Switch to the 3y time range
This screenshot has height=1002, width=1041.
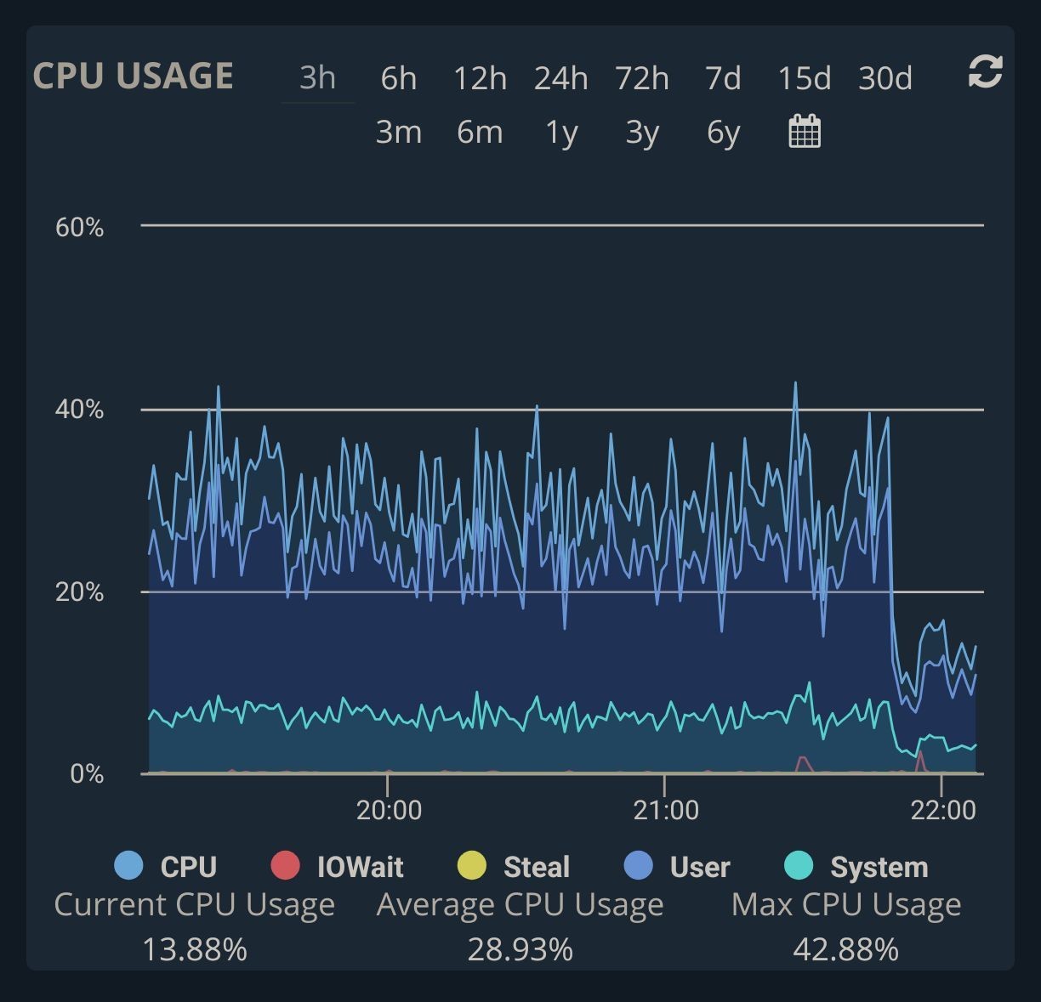click(642, 133)
